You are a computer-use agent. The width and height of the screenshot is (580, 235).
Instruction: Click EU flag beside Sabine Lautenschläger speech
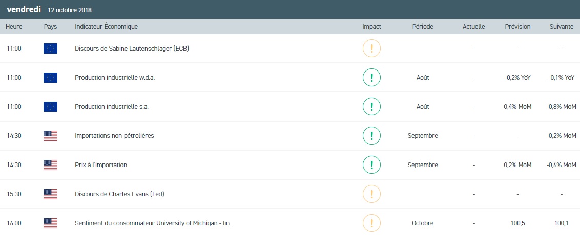(x=50, y=49)
